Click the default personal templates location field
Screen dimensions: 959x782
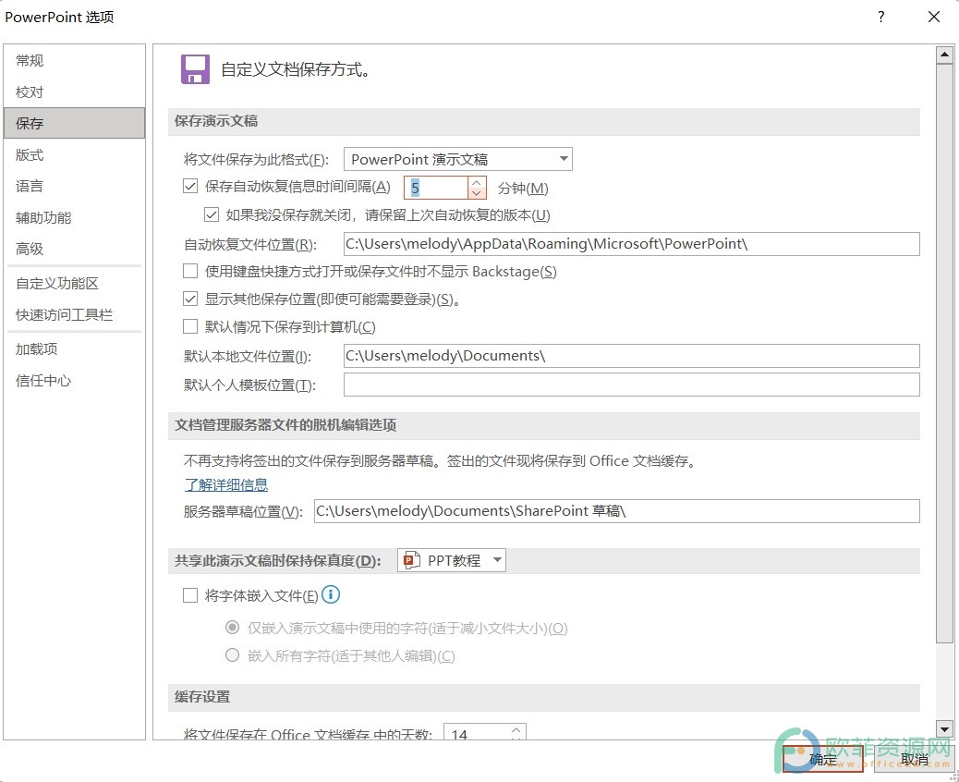point(631,385)
